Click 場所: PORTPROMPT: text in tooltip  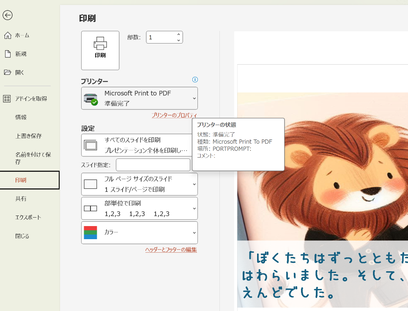tap(224, 149)
